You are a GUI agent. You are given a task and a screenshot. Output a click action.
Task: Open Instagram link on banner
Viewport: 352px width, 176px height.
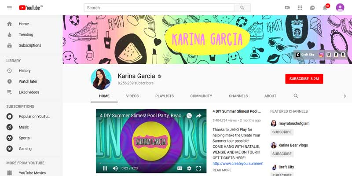coord(321,55)
